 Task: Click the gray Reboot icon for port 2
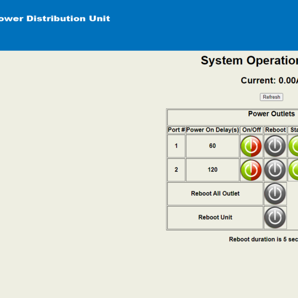(275, 170)
